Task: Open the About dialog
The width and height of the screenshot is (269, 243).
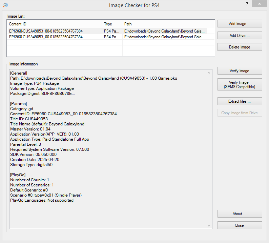Action: pos(240,214)
